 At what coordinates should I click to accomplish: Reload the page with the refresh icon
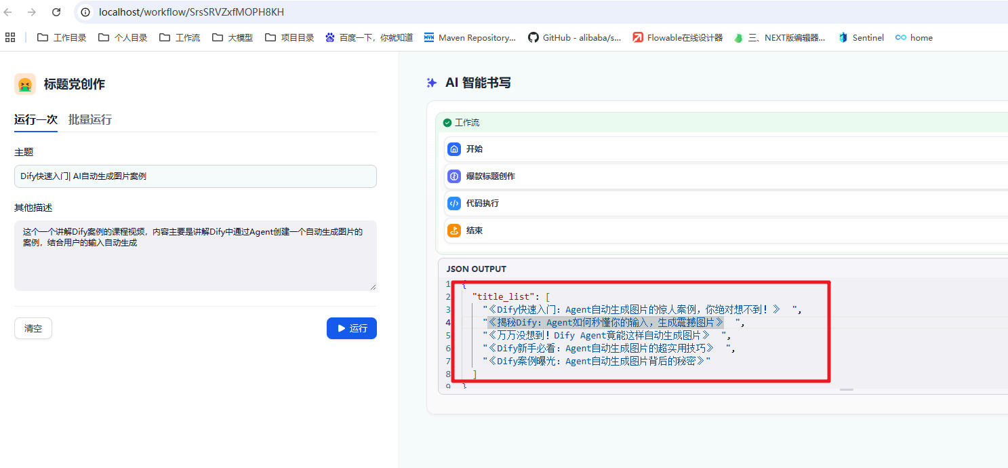pos(56,12)
